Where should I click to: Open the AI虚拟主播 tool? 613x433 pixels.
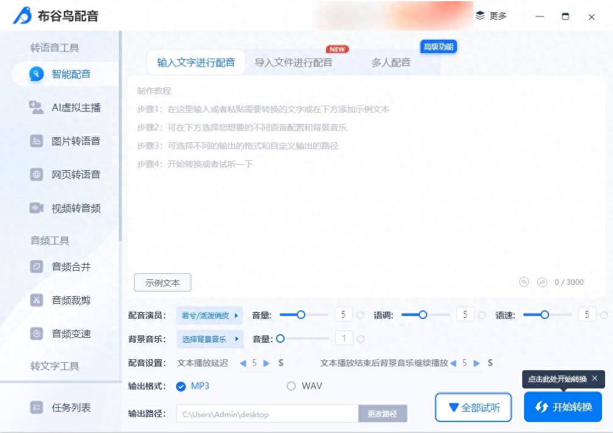click(66, 107)
